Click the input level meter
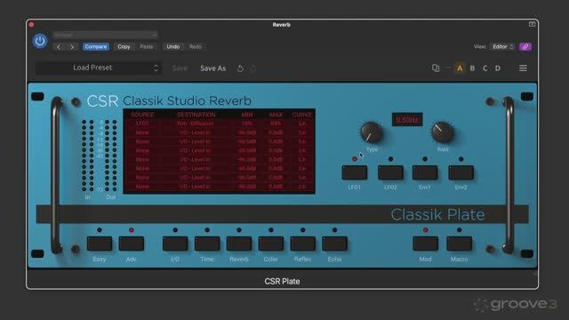Screen dimensions: 569x320 click(87, 156)
